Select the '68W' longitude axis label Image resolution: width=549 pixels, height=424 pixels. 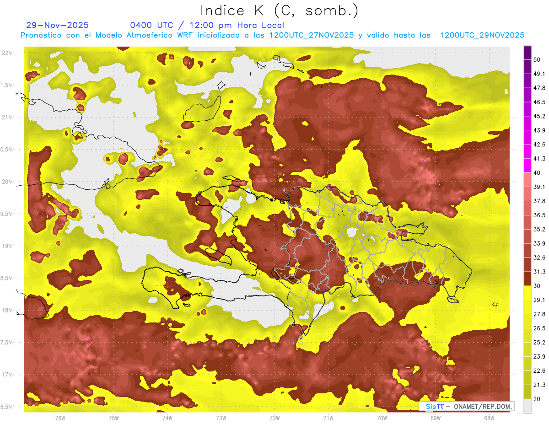tap(489, 418)
